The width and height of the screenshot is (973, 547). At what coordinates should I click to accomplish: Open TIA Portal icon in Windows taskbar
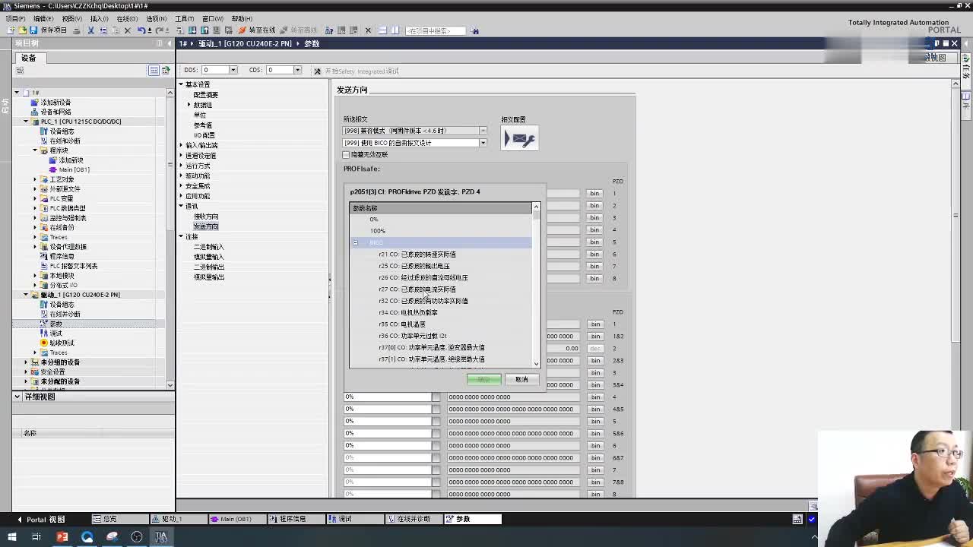[161, 536]
